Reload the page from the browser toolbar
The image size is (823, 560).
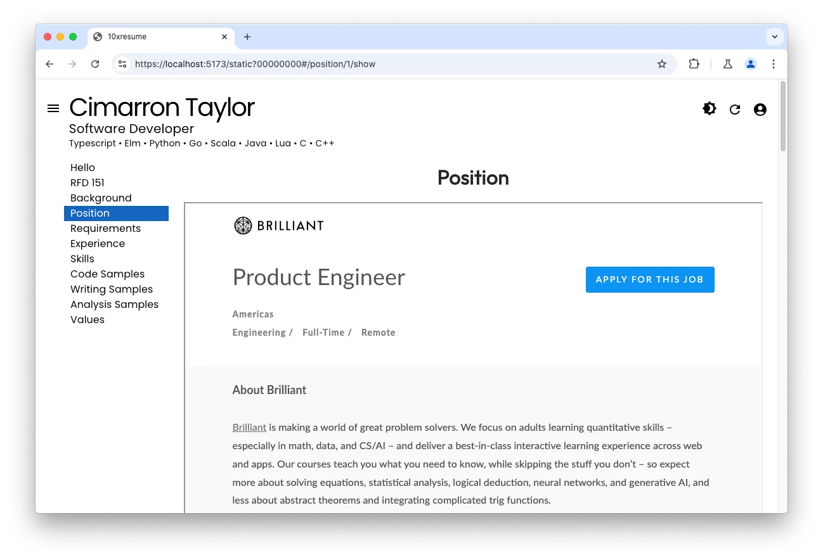click(95, 64)
